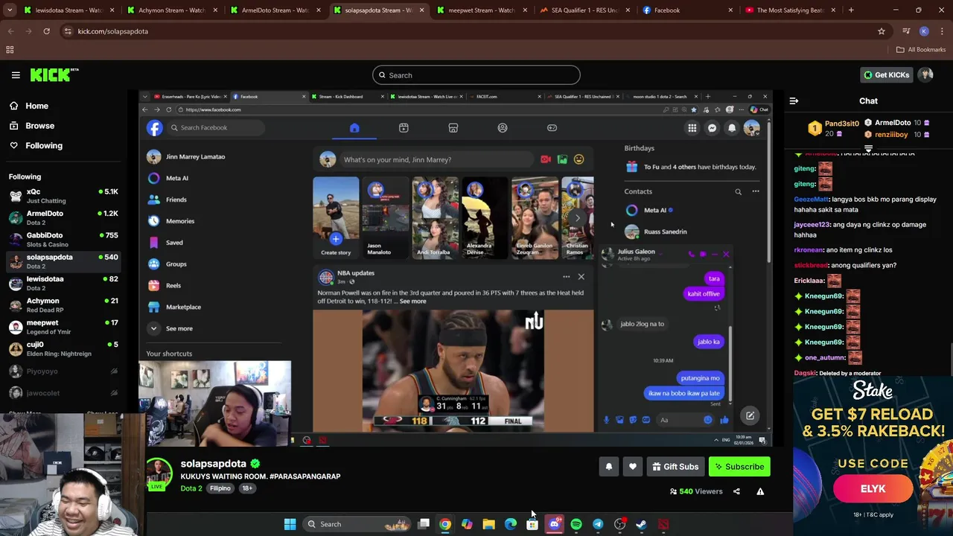The height and width of the screenshot is (536, 953).
Task: Click ArmelDoto in gift leaderboard
Action: click(x=892, y=123)
